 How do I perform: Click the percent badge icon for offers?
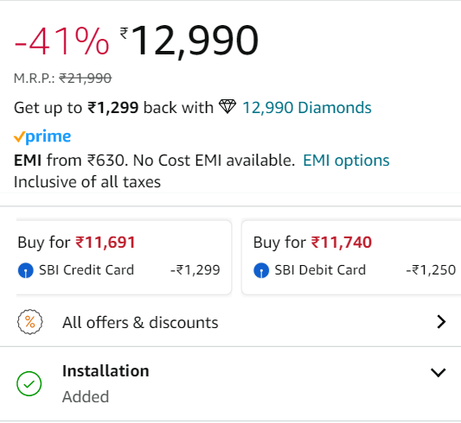(x=29, y=322)
